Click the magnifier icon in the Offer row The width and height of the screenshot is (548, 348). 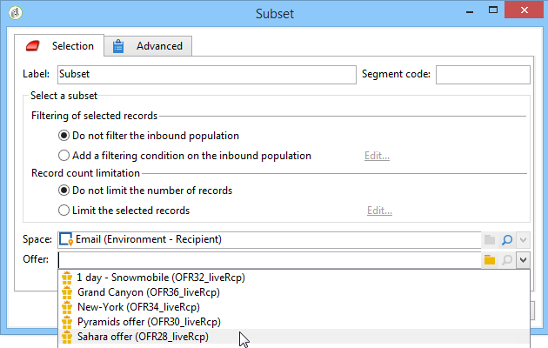pyautogui.click(x=506, y=259)
